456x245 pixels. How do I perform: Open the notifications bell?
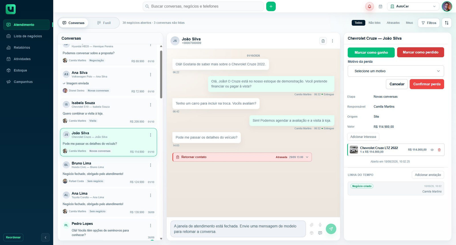[369, 6]
